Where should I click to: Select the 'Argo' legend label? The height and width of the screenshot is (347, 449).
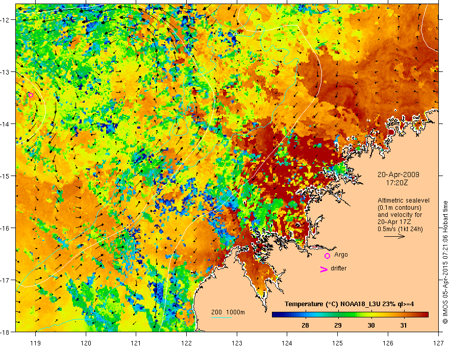[x=341, y=255]
